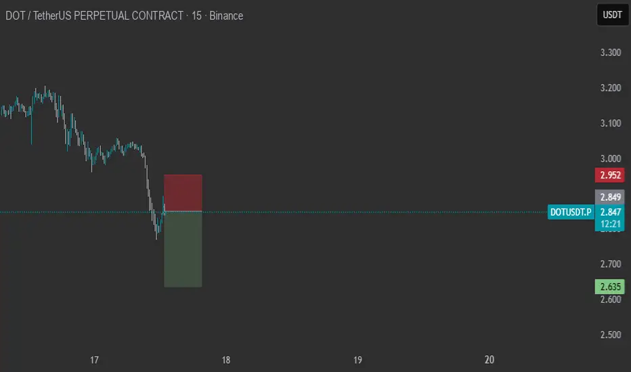Select the green take-profit zone of the position

point(183,249)
